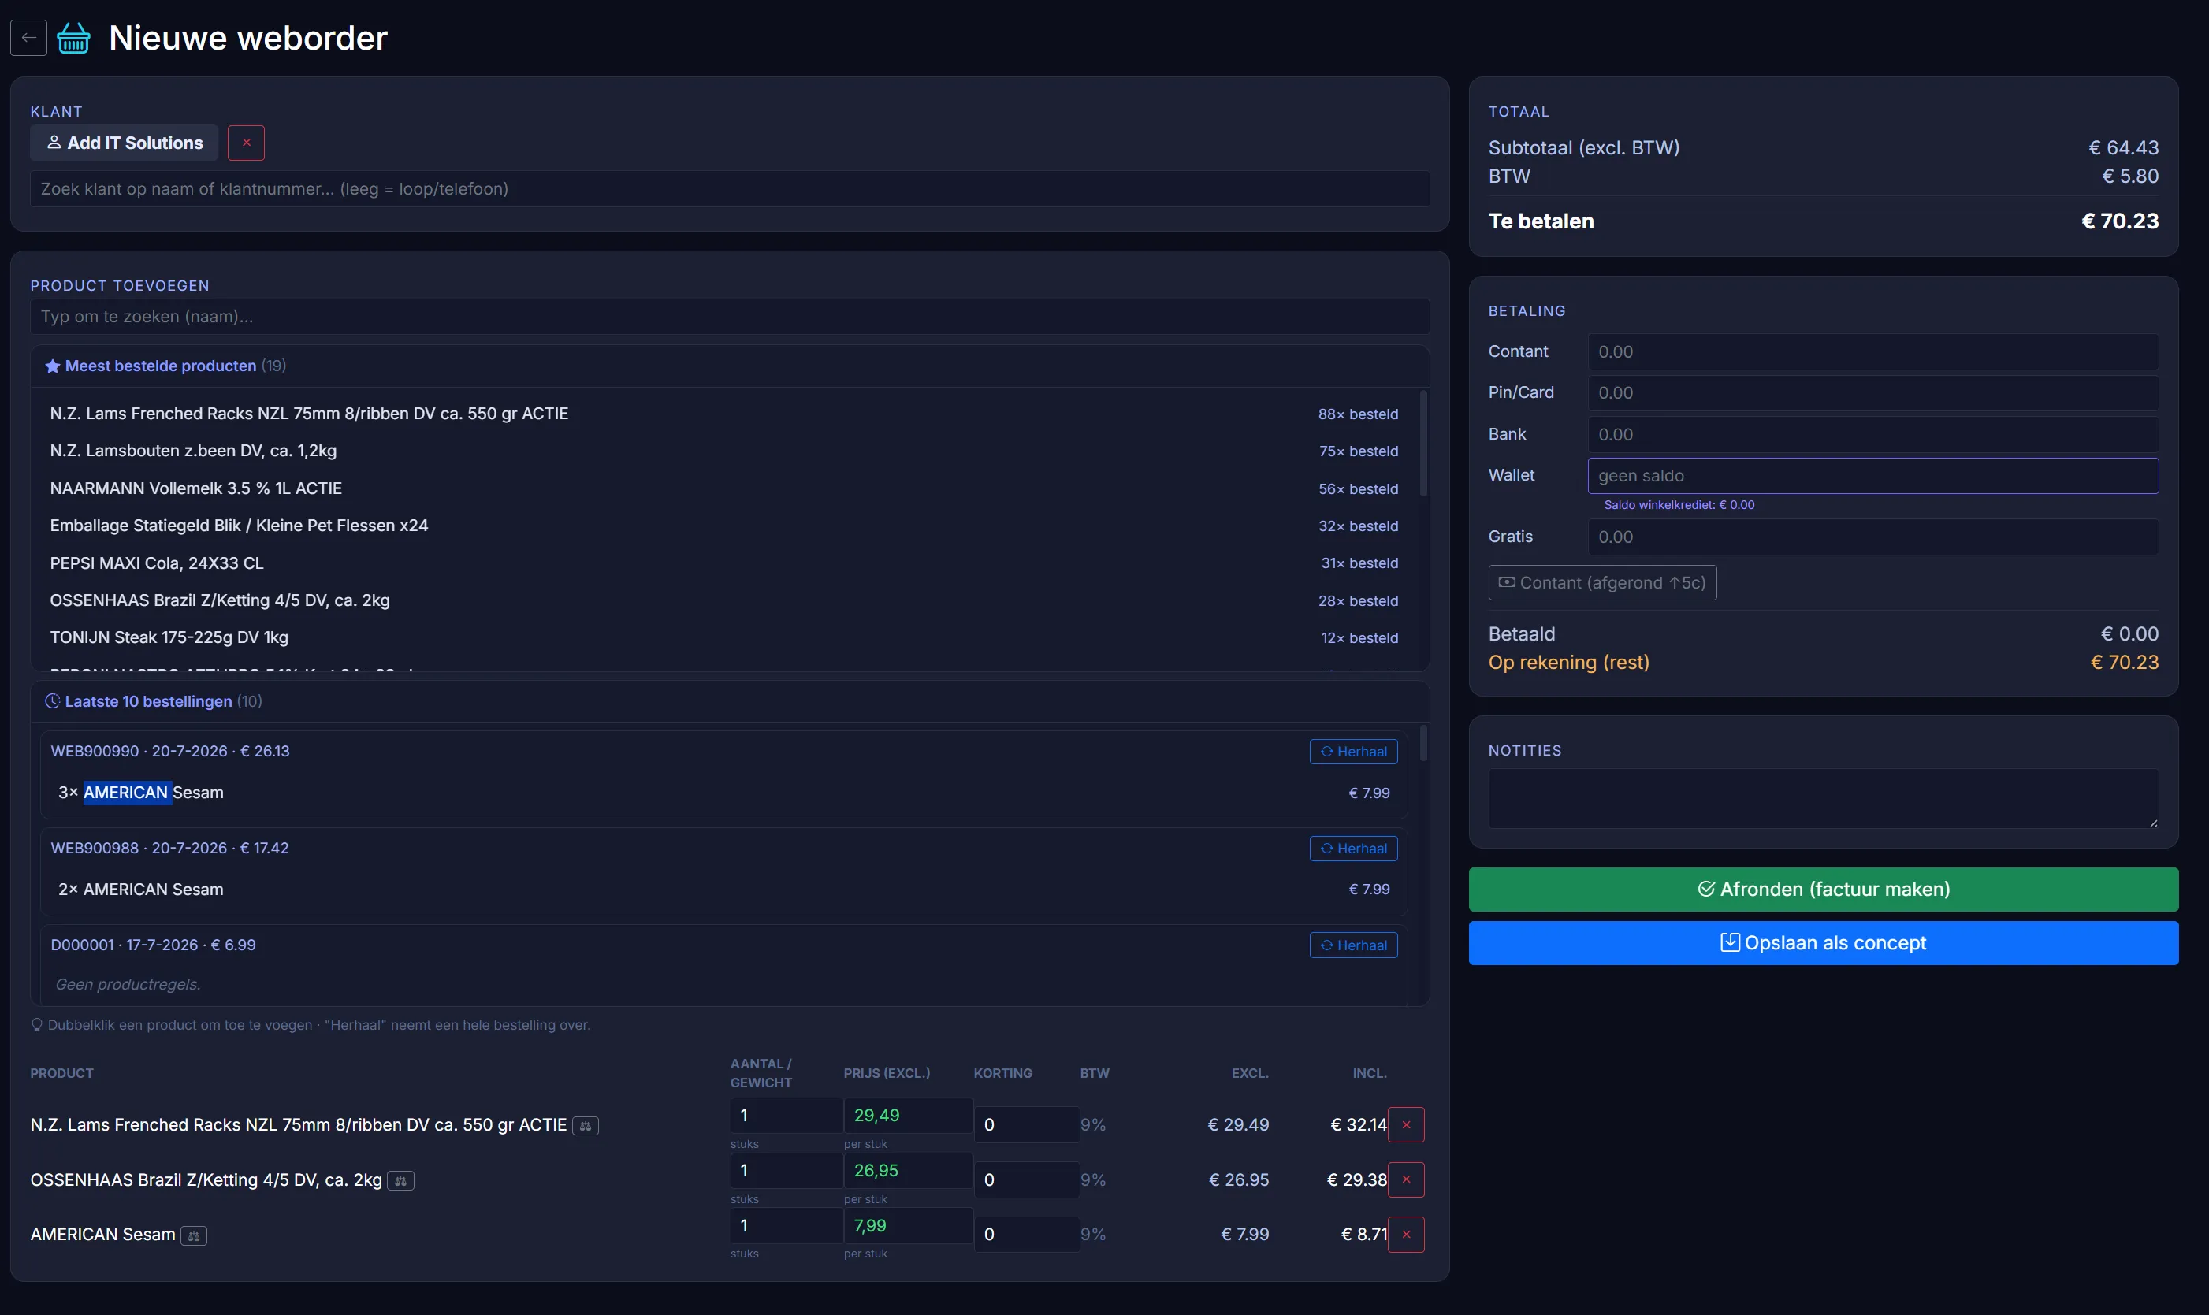The width and height of the screenshot is (2209, 1315).
Task: Click 2× AMERICAN Sesam order line
Action: pyautogui.click(x=724, y=889)
